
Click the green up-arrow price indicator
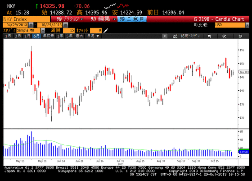coord(37,6)
